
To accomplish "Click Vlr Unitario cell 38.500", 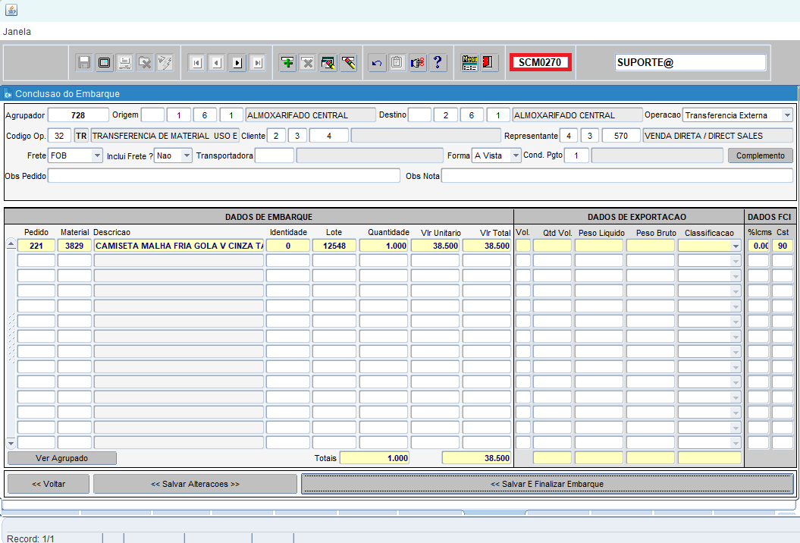I will pos(435,246).
